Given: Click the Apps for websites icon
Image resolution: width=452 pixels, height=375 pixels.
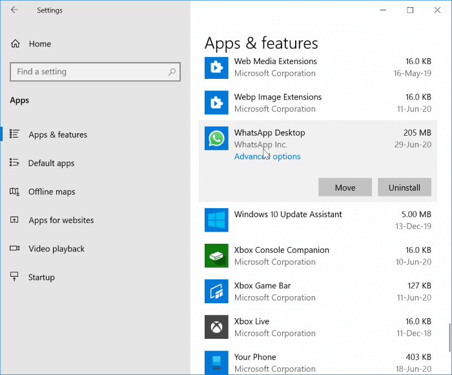Looking at the screenshot, I should tap(14, 220).
